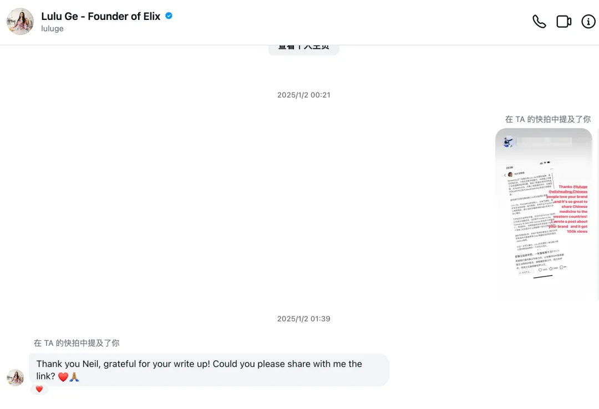Click the small sender avatar beside the message
Viewport: 599px width, 409px height.
click(x=15, y=377)
